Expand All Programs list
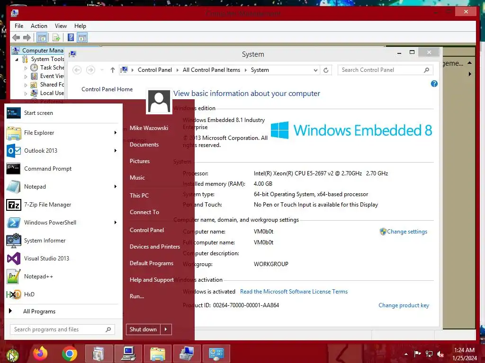Screen dimensions: 485x363 point(39,311)
